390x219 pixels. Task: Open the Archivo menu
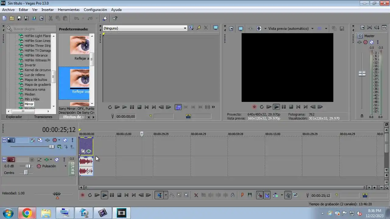8,10
